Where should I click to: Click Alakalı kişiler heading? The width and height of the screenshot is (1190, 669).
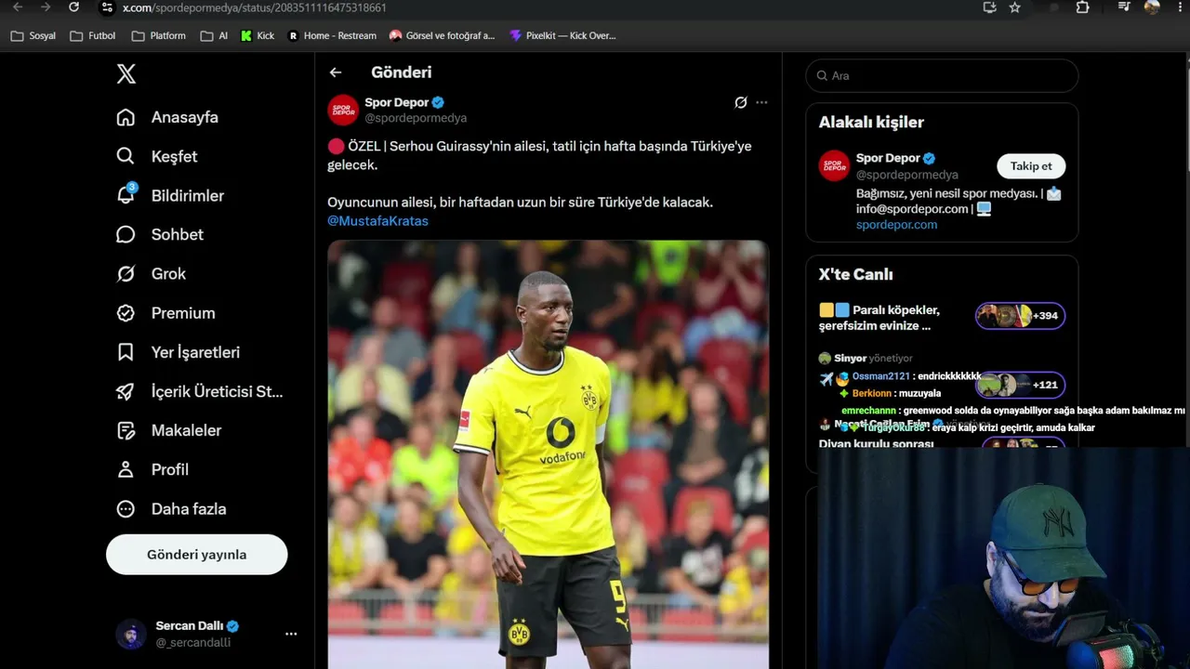(871, 122)
